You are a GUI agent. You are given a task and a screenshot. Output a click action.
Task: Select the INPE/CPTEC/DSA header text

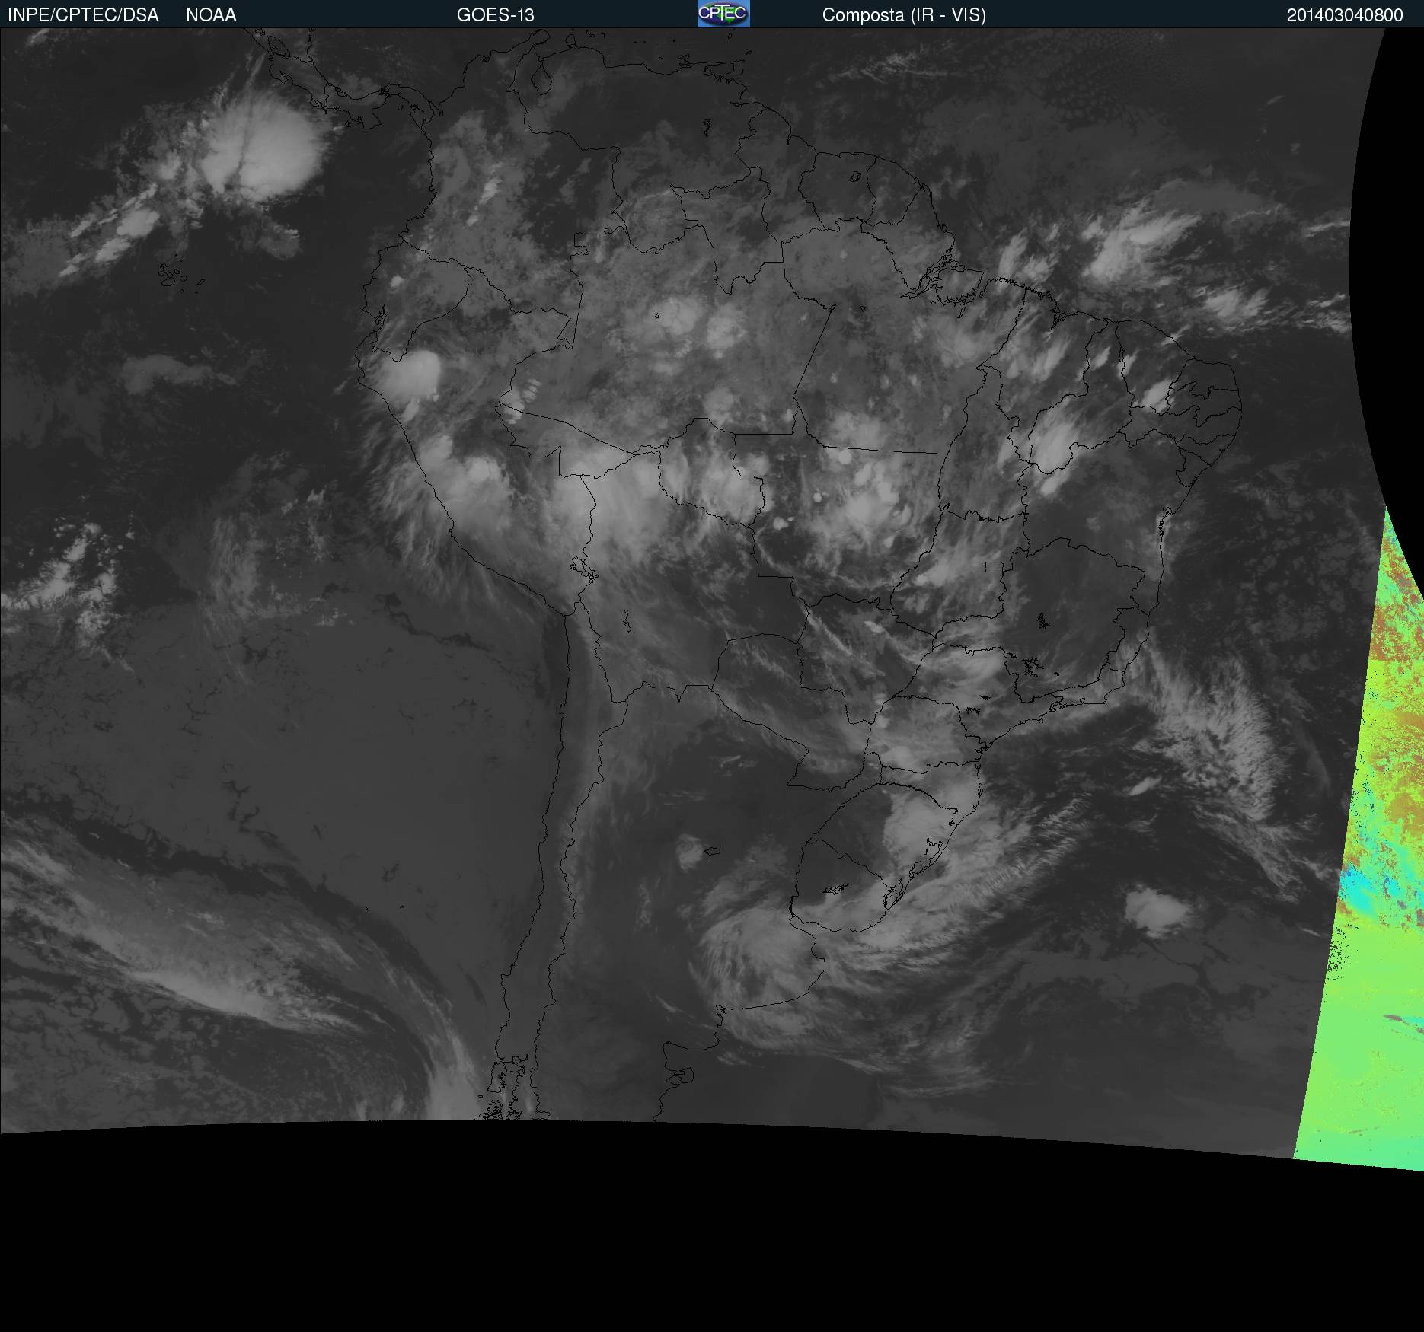point(83,15)
